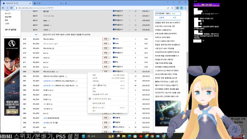
Task: Choose 'Google로 이미지 검색' in context menu
Action: click(108, 94)
